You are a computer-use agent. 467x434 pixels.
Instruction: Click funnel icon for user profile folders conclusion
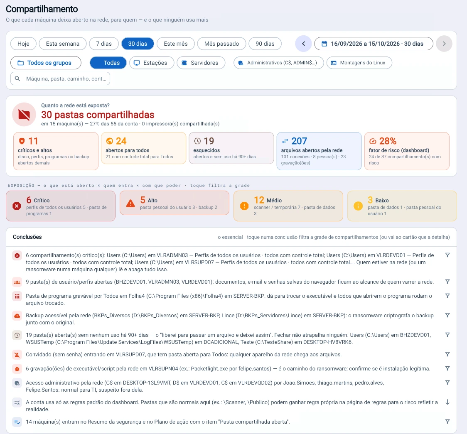point(447,282)
